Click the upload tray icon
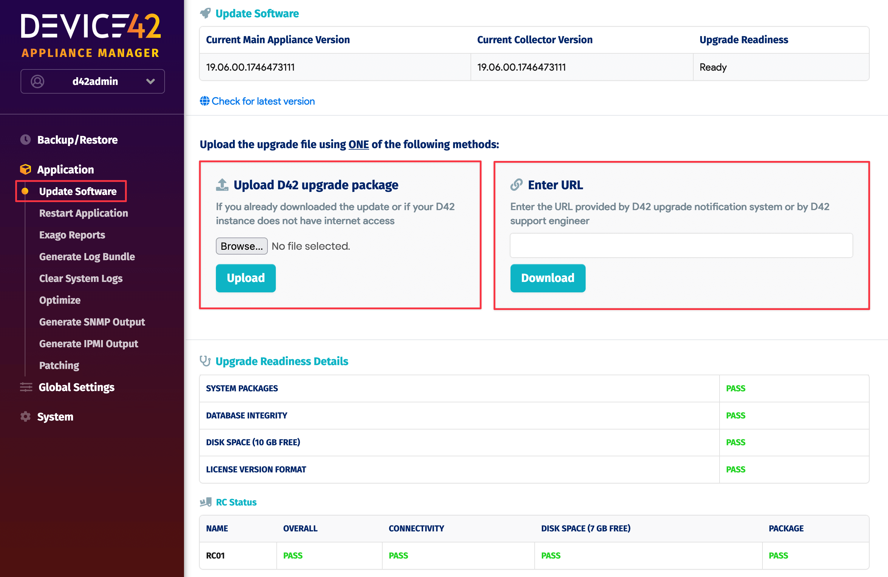Image resolution: width=888 pixels, height=577 pixels. (x=222, y=185)
